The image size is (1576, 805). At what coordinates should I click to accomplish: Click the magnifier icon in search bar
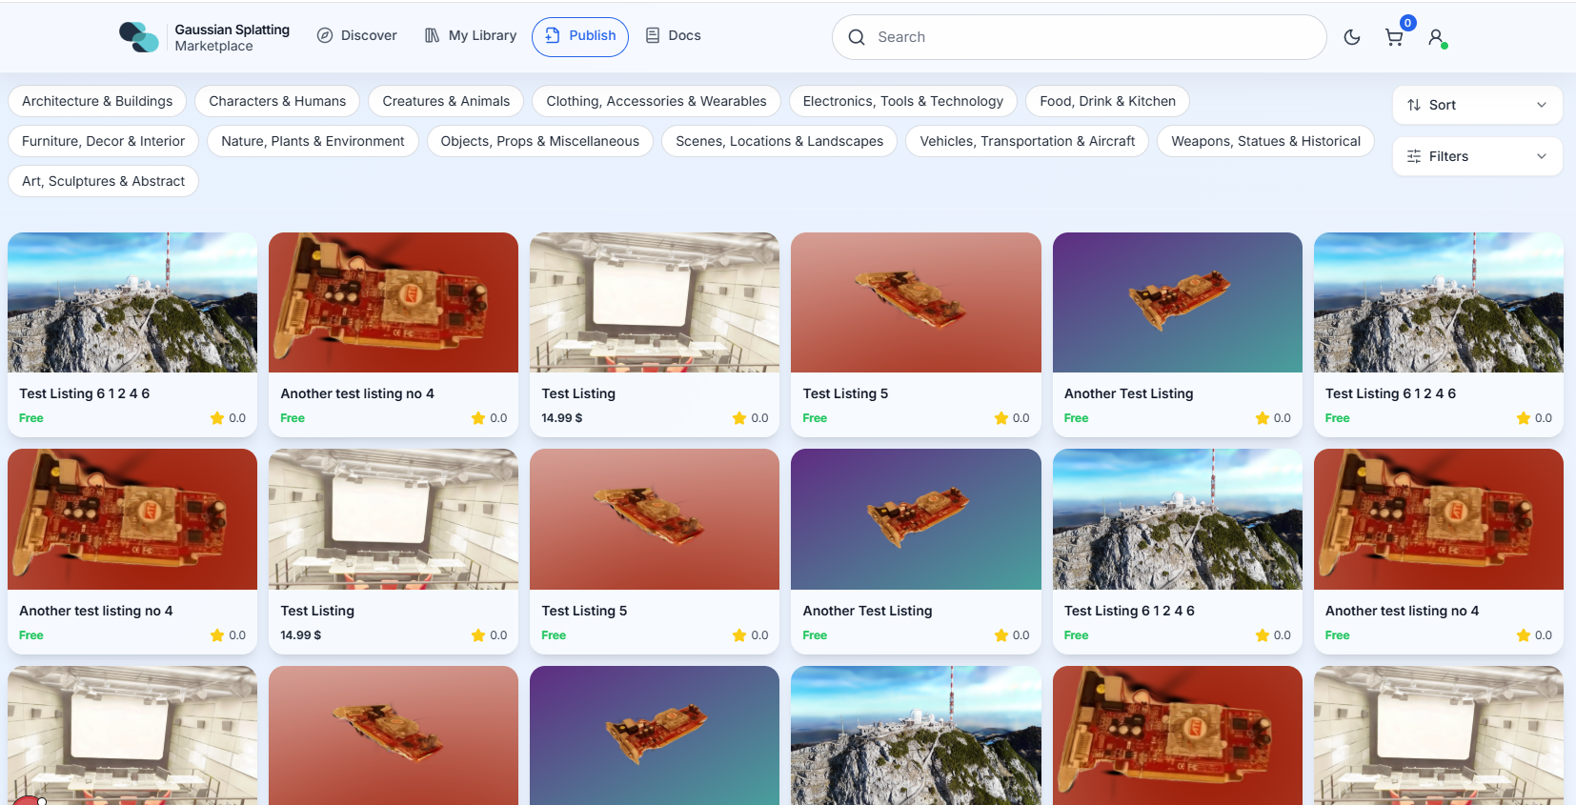(x=857, y=37)
